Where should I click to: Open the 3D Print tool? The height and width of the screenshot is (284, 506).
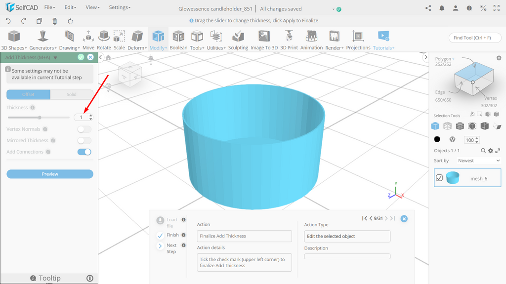(289, 40)
